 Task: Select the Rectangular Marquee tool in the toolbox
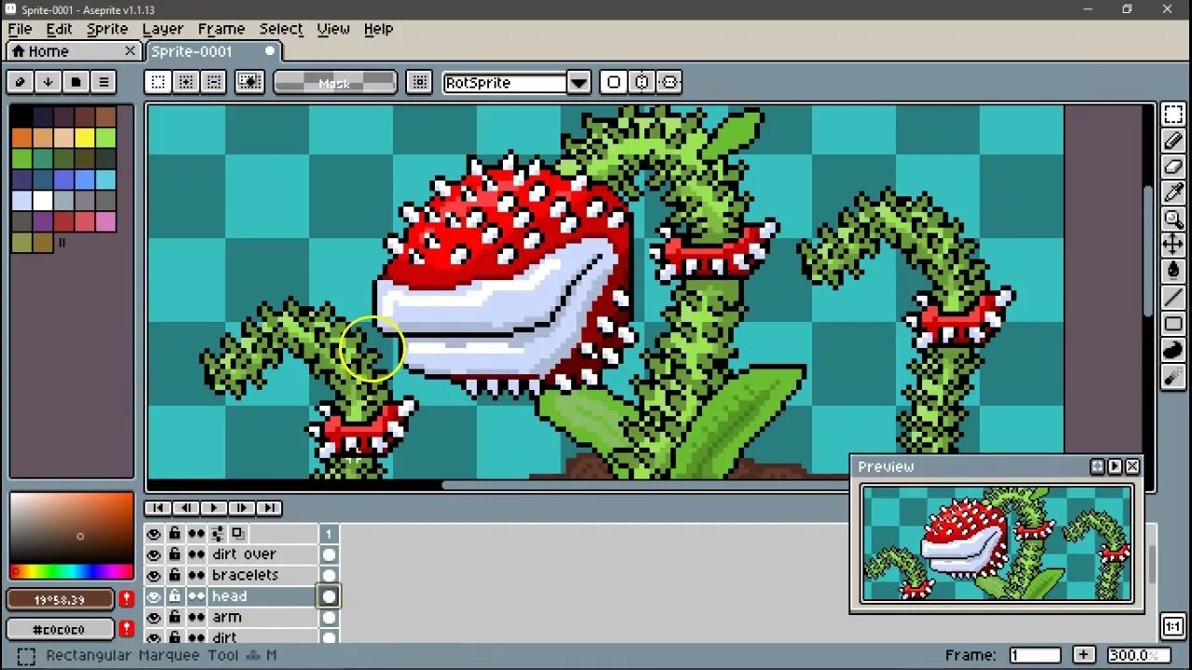tap(1173, 114)
